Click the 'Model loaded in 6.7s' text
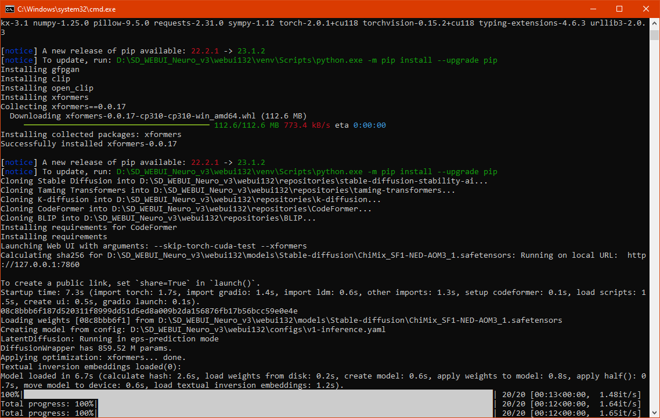The width and height of the screenshot is (660, 418). tap(47, 376)
